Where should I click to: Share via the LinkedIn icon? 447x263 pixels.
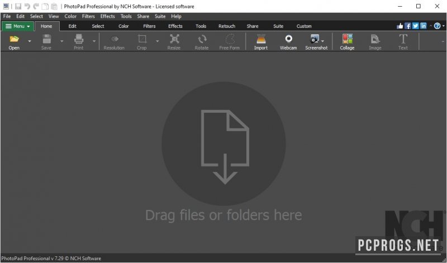(423, 26)
